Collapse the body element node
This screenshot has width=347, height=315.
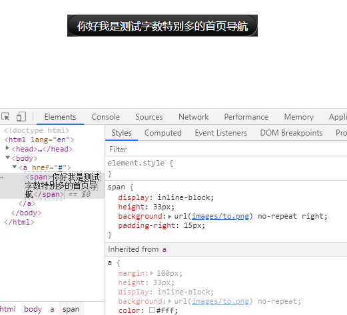pyautogui.click(x=8, y=157)
